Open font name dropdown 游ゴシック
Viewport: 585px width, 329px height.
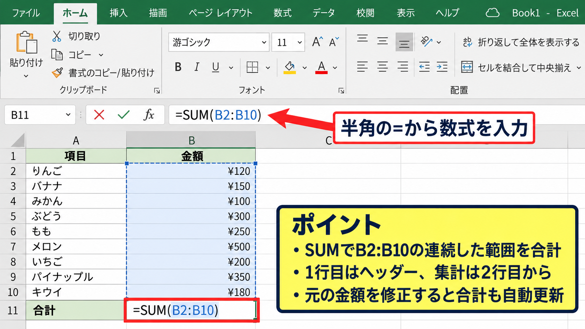click(x=264, y=42)
